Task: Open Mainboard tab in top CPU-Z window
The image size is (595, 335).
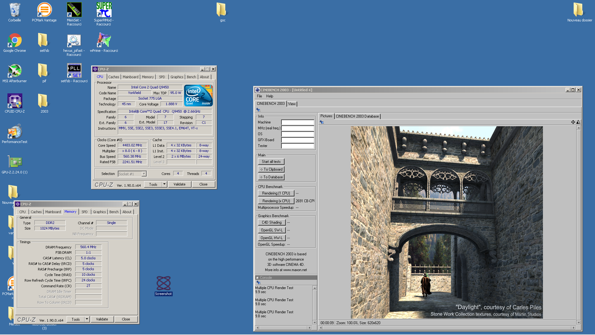Action: (x=130, y=77)
